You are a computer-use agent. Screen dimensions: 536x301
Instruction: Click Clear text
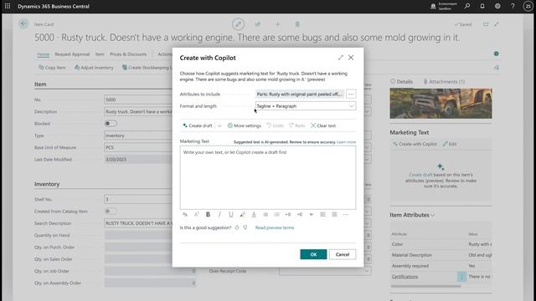(x=323, y=125)
